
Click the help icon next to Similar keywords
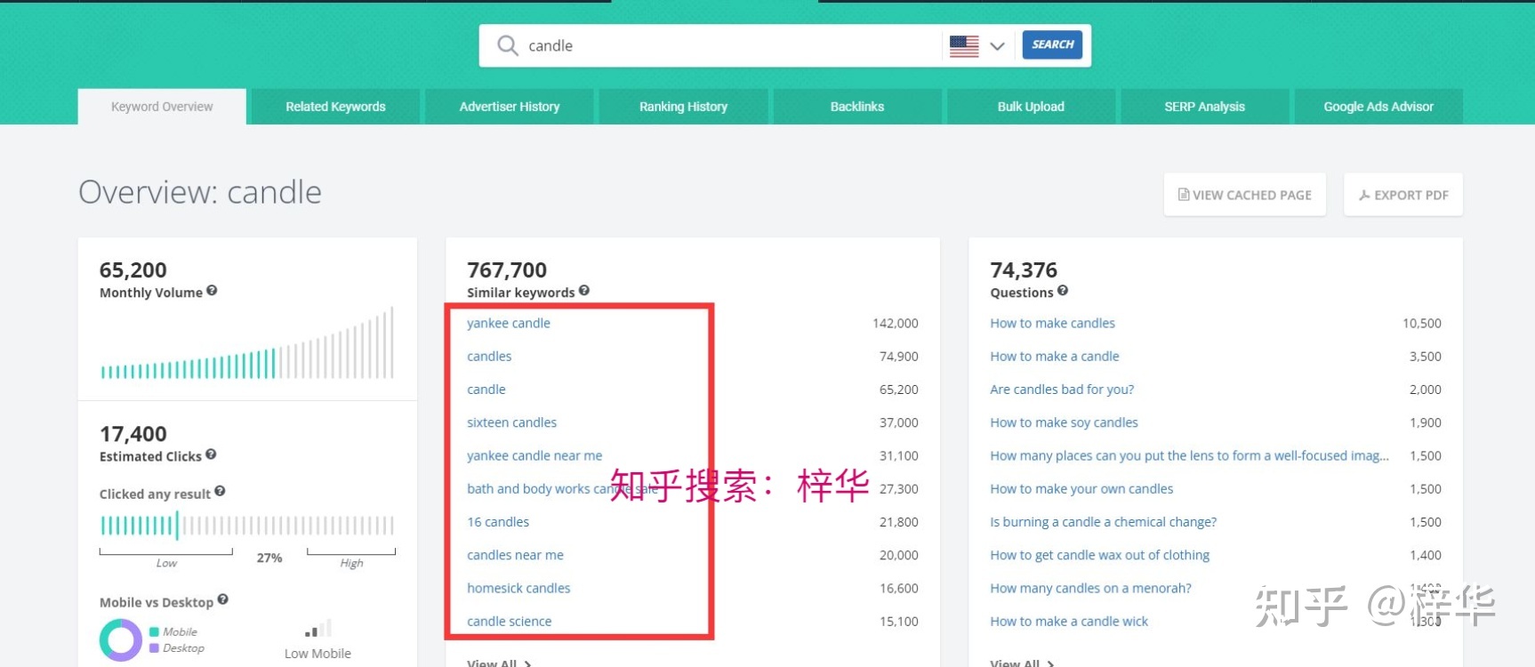pos(584,290)
